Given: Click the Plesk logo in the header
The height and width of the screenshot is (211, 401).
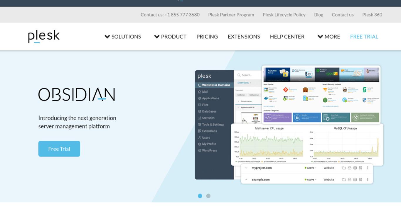Looking at the screenshot, I should pyautogui.click(x=44, y=36).
